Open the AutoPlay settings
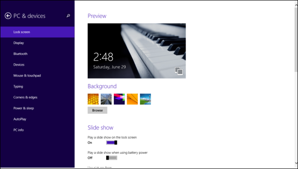This screenshot has width=298, height=169. pos(38,119)
